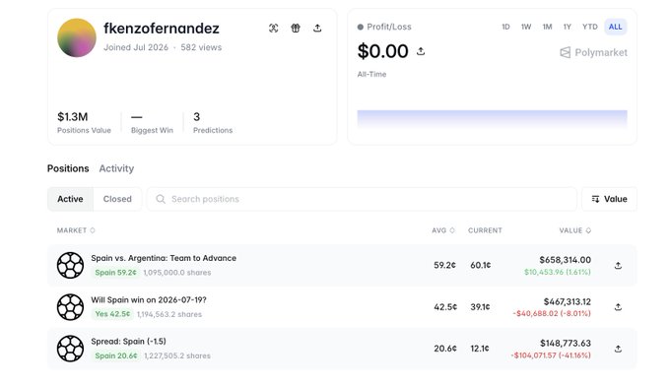Sort by MARKET column

point(76,230)
